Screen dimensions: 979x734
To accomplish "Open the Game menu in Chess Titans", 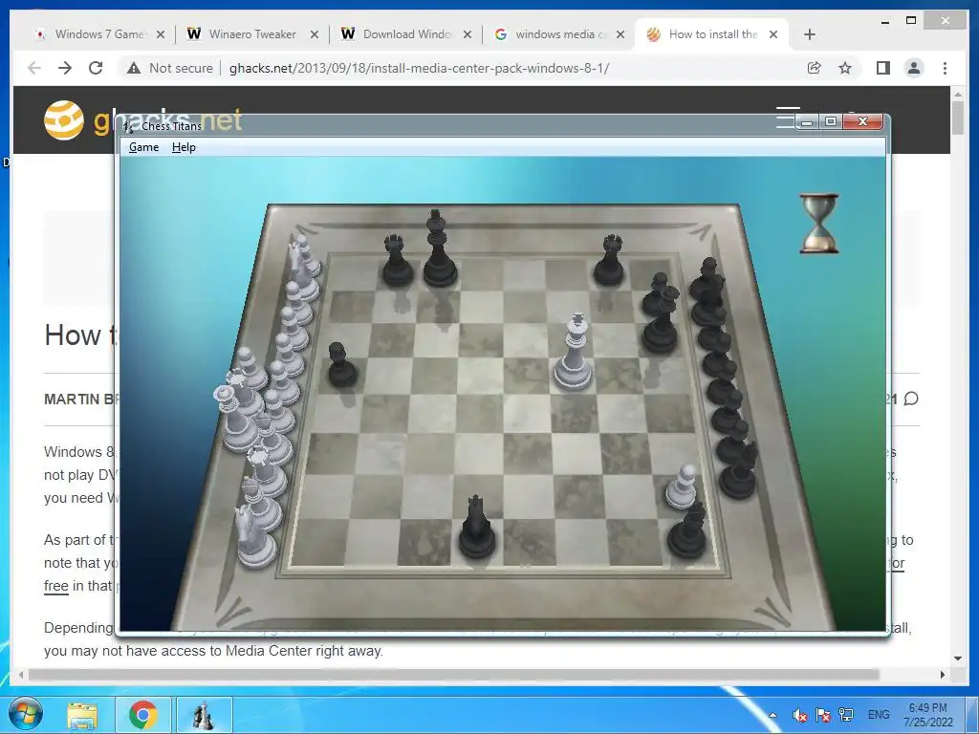I will click(x=143, y=147).
